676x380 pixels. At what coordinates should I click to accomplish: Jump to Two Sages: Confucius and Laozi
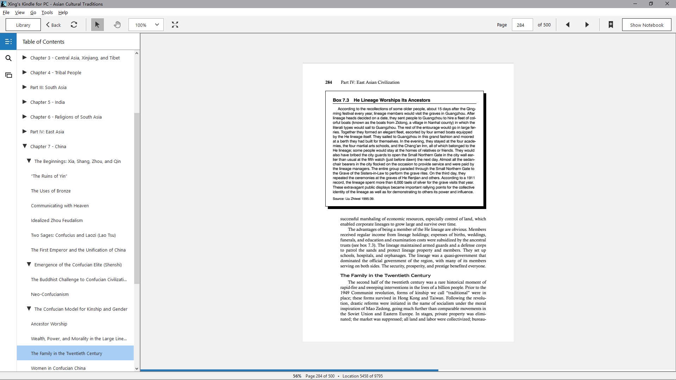(73, 235)
